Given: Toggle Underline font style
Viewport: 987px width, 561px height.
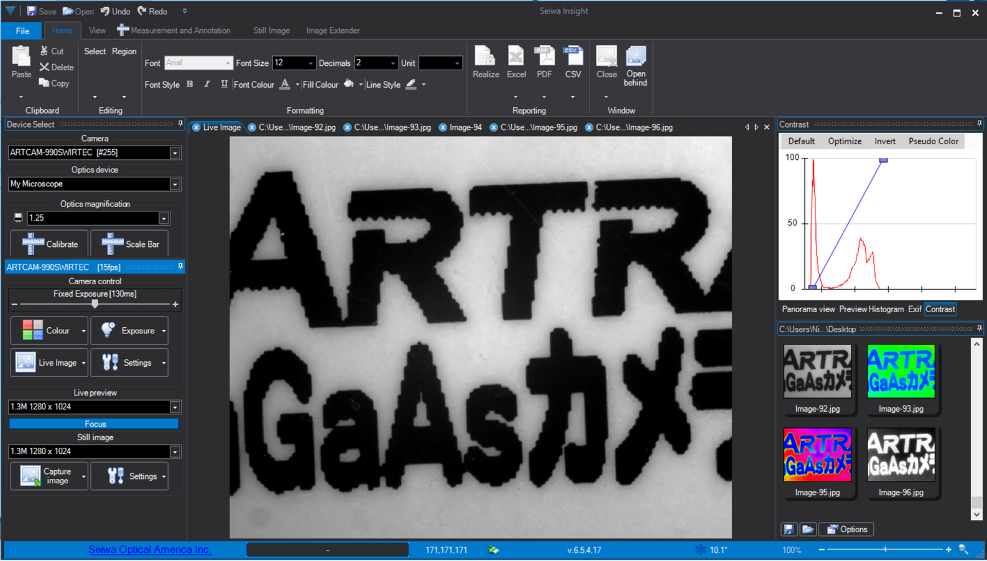Looking at the screenshot, I should click(224, 84).
